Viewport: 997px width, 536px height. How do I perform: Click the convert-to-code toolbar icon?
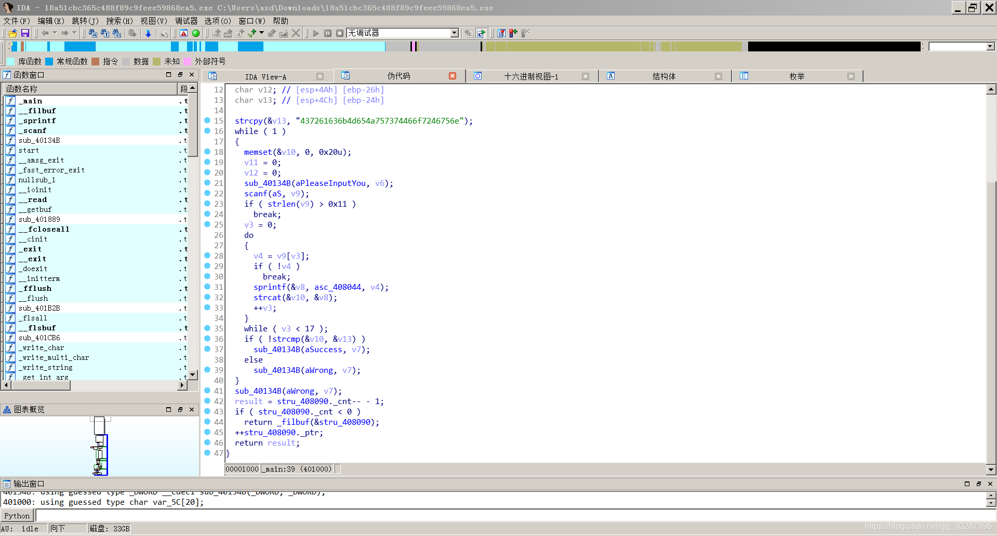[216, 33]
